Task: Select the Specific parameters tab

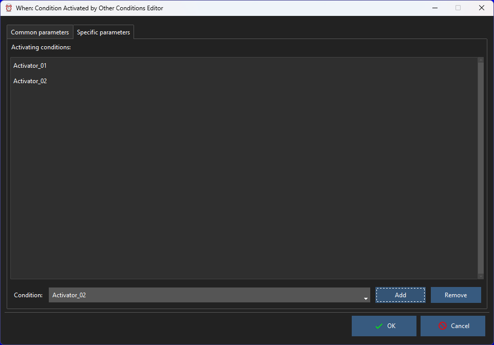Action: (x=103, y=32)
